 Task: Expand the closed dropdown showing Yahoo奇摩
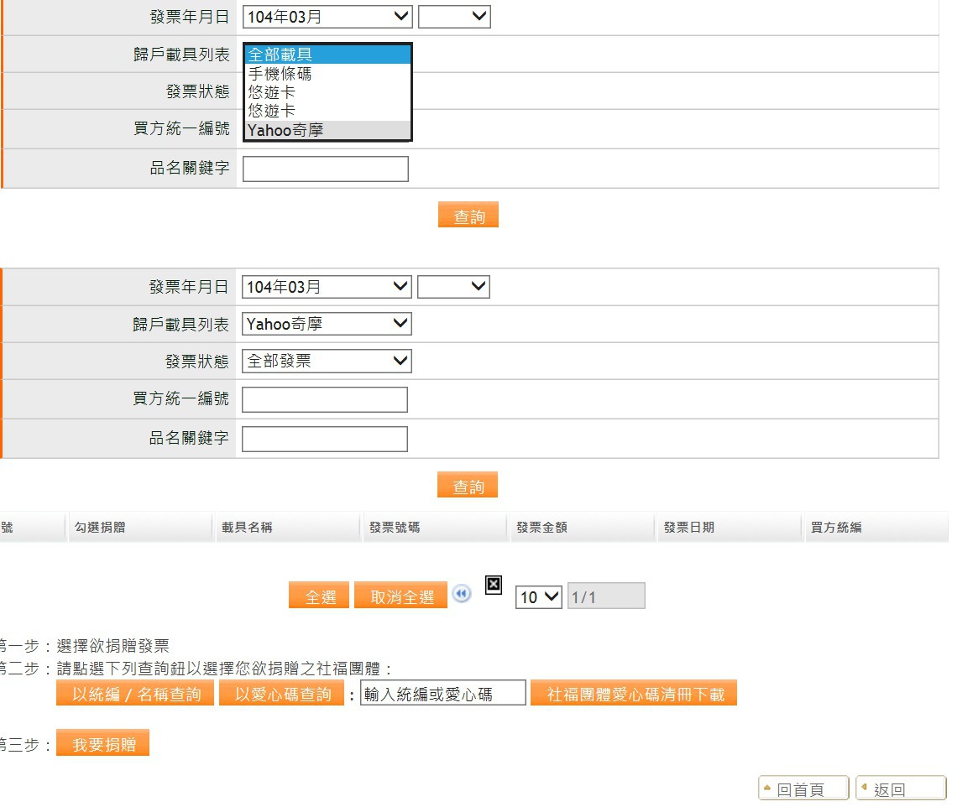[x=326, y=324]
